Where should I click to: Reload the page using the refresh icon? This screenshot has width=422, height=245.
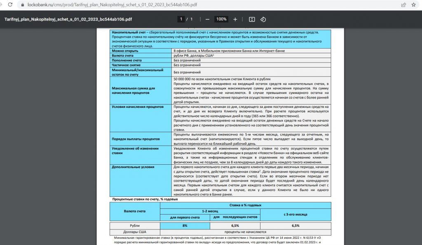5,5
